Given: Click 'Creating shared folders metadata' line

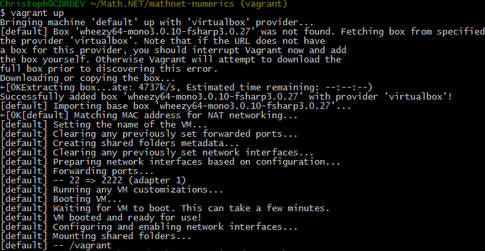Looking at the screenshot, I should (119, 143).
